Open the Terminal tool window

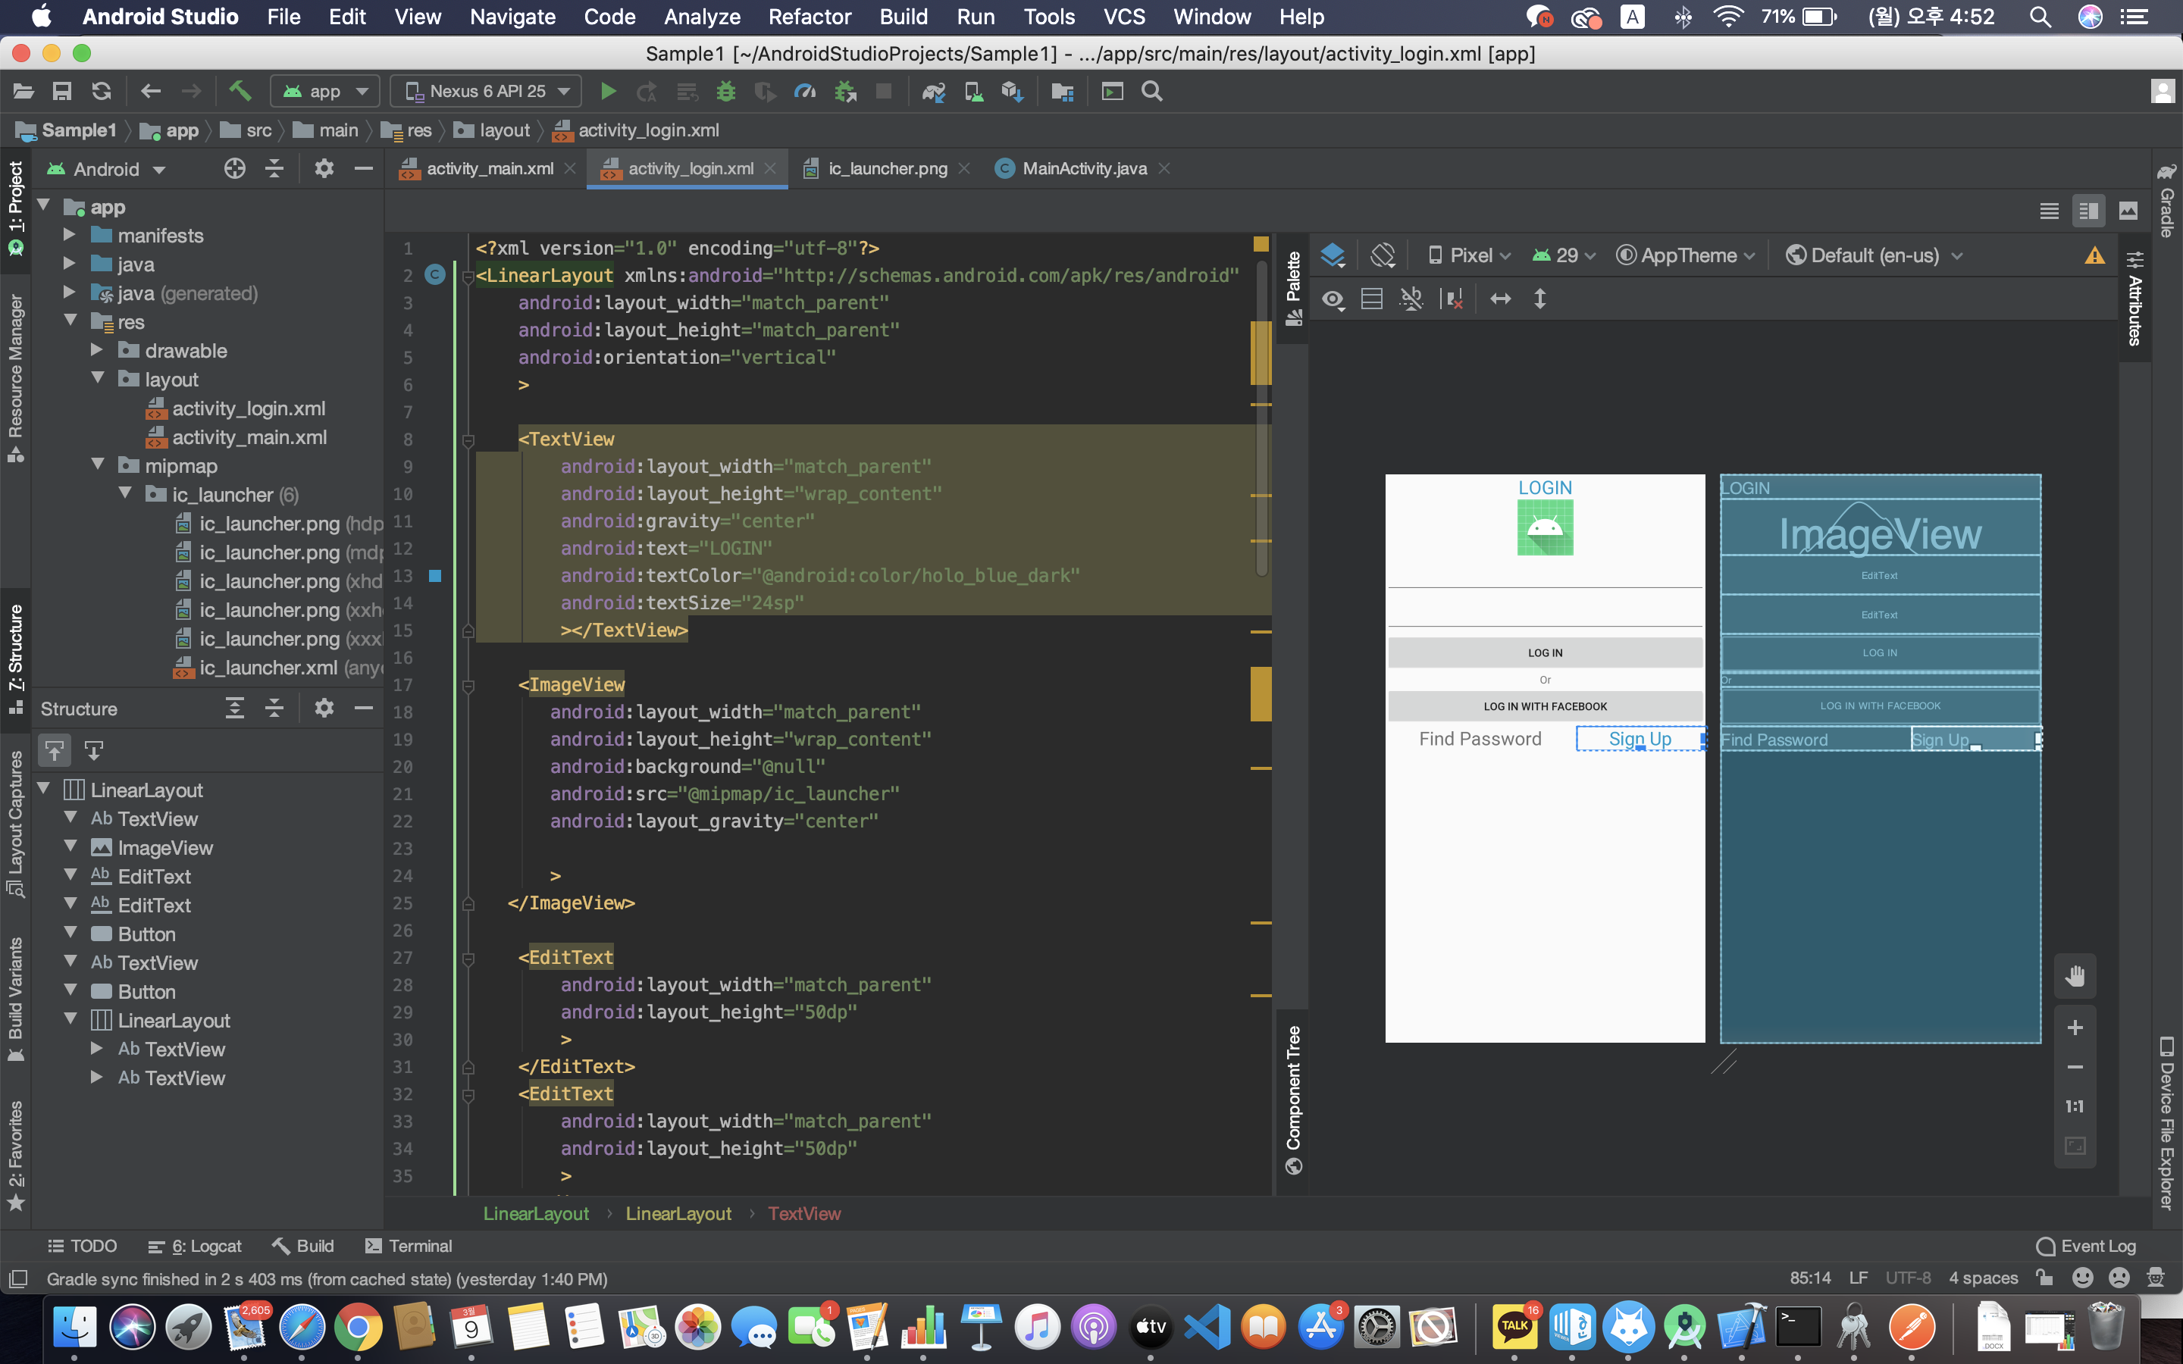[409, 1246]
